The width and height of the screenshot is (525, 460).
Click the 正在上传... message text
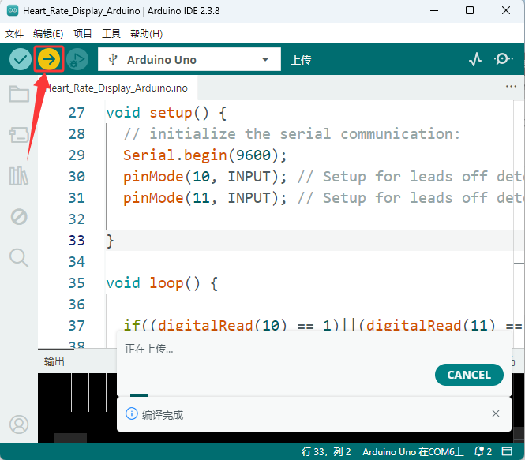pyautogui.click(x=148, y=349)
